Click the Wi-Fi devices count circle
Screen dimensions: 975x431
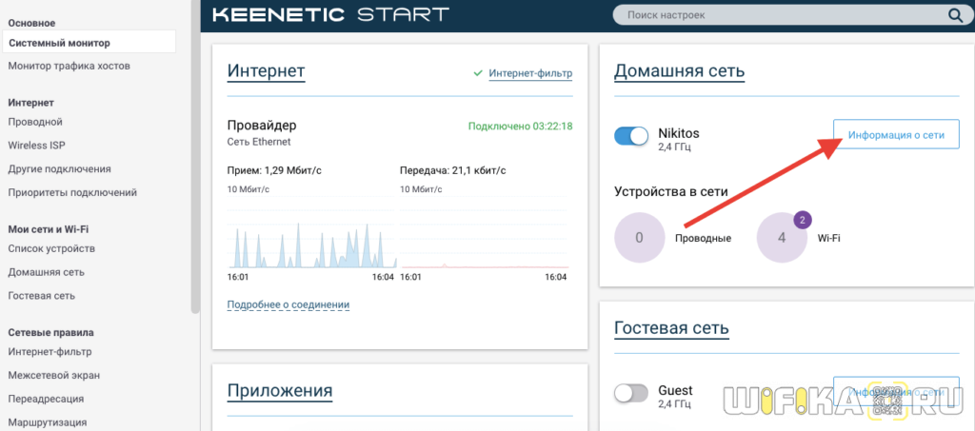782,238
